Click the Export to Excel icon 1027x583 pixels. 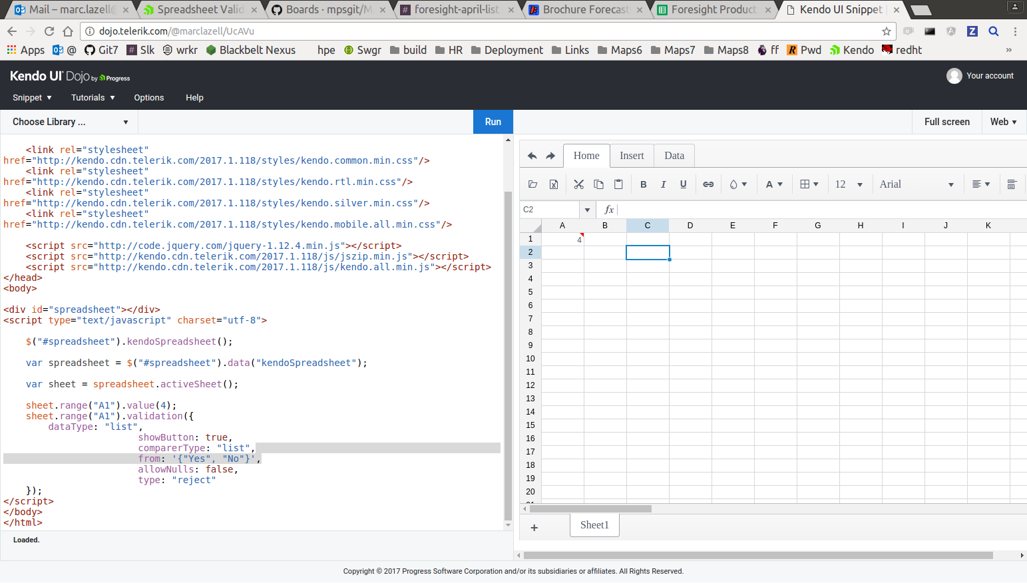(x=553, y=184)
